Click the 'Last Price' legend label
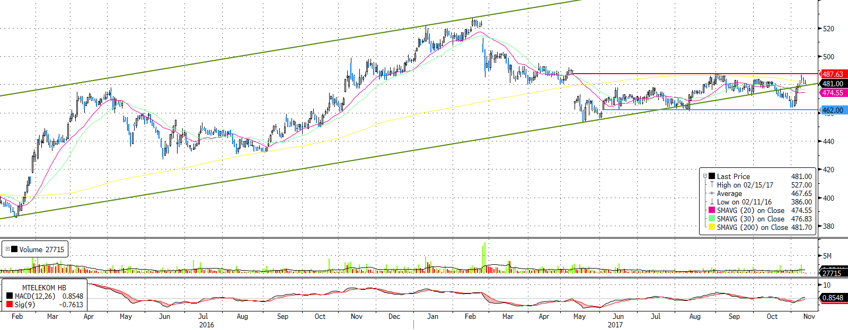Image resolution: width=848 pixels, height=330 pixels. click(x=734, y=176)
